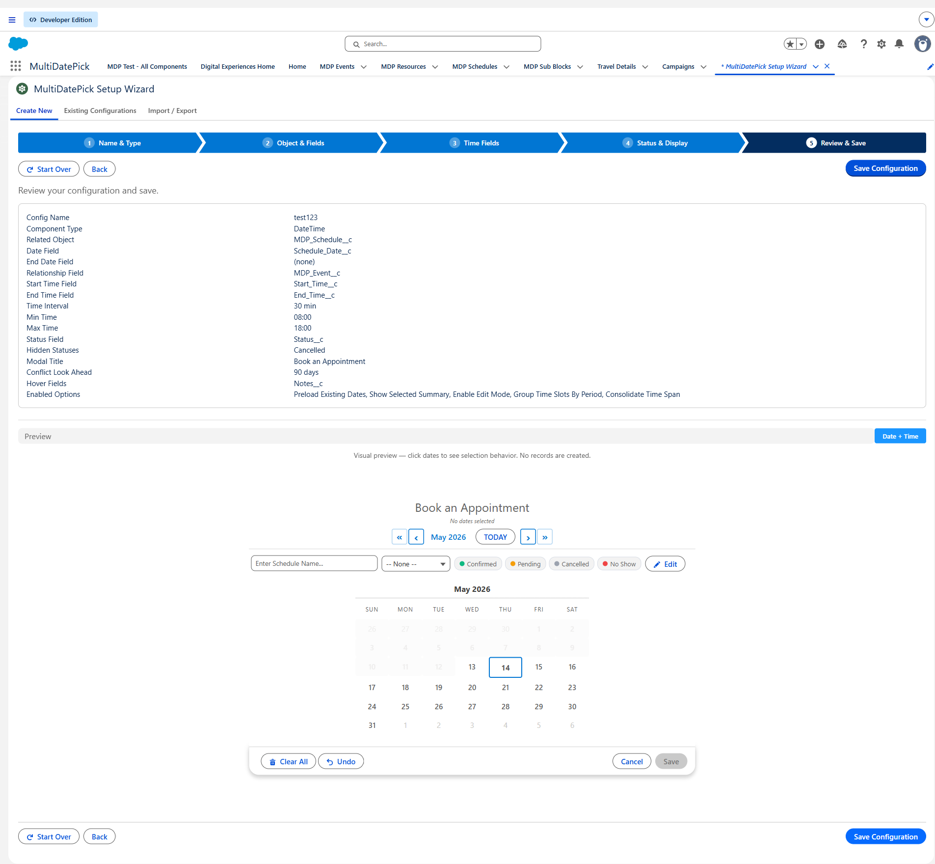Jump to first month with double-left arrow
Image resolution: width=935 pixels, height=864 pixels.
click(x=400, y=537)
